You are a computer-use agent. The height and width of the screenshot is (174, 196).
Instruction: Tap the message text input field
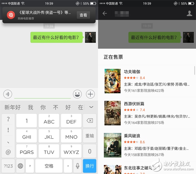click(42, 94)
